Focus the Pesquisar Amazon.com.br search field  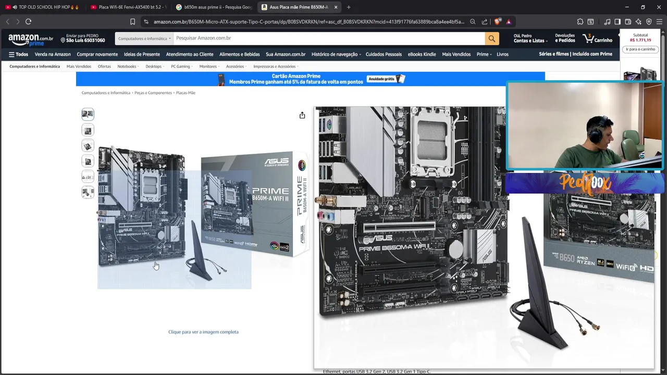click(329, 39)
